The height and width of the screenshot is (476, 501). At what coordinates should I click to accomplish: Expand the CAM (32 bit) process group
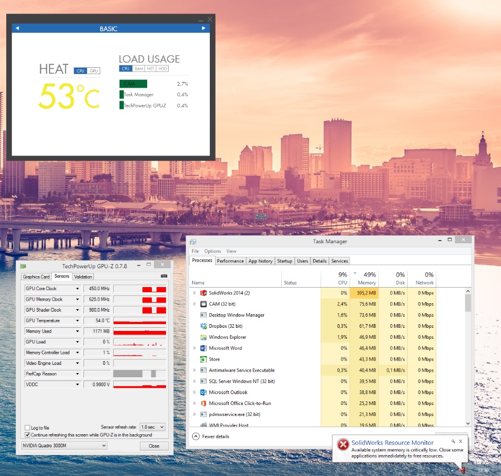[x=194, y=304]
